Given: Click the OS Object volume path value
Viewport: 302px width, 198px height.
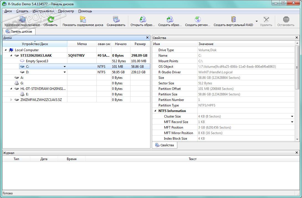Looking at the screenshot, I should pyautogui.click(x=237, y=67).
